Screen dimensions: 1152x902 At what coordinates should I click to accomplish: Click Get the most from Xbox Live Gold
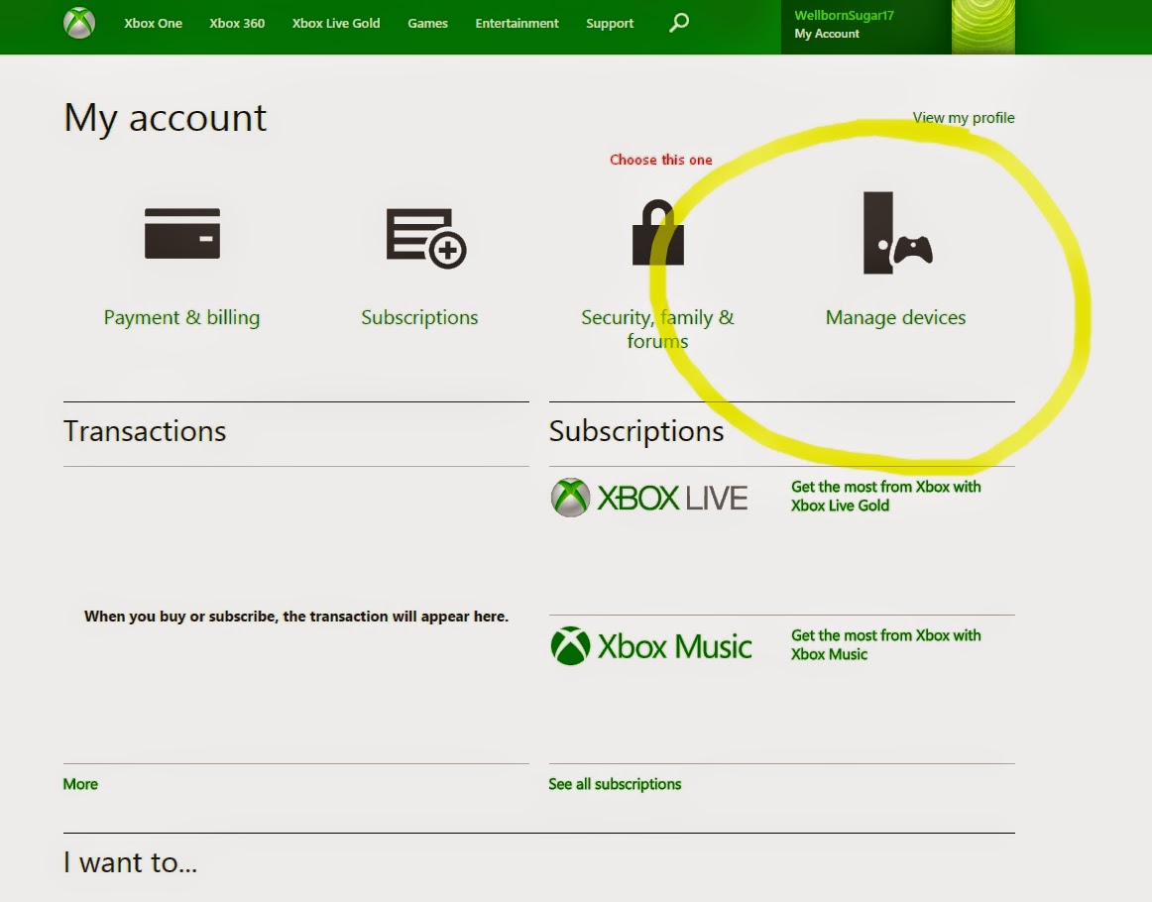click(885, 496)
